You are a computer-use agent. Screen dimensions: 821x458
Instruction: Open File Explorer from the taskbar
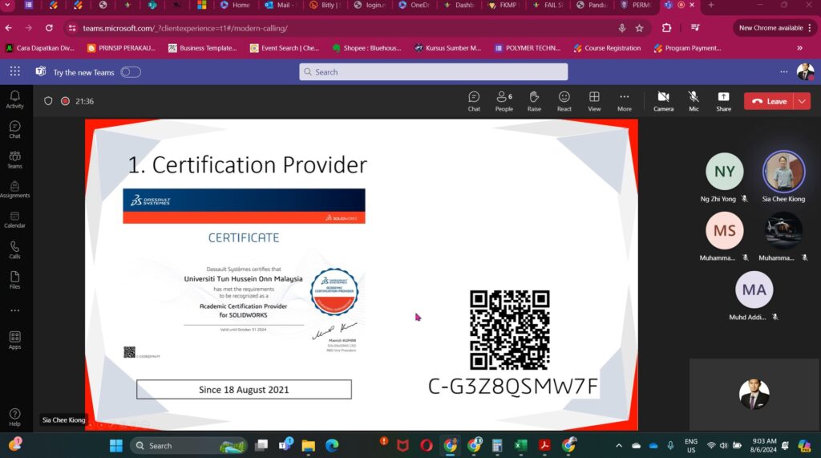[x=309, y=445]
